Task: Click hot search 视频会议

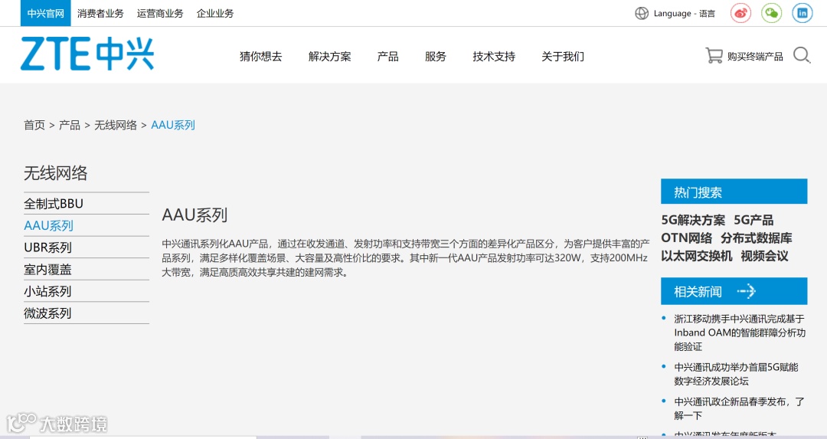Action: pos(764,256)
